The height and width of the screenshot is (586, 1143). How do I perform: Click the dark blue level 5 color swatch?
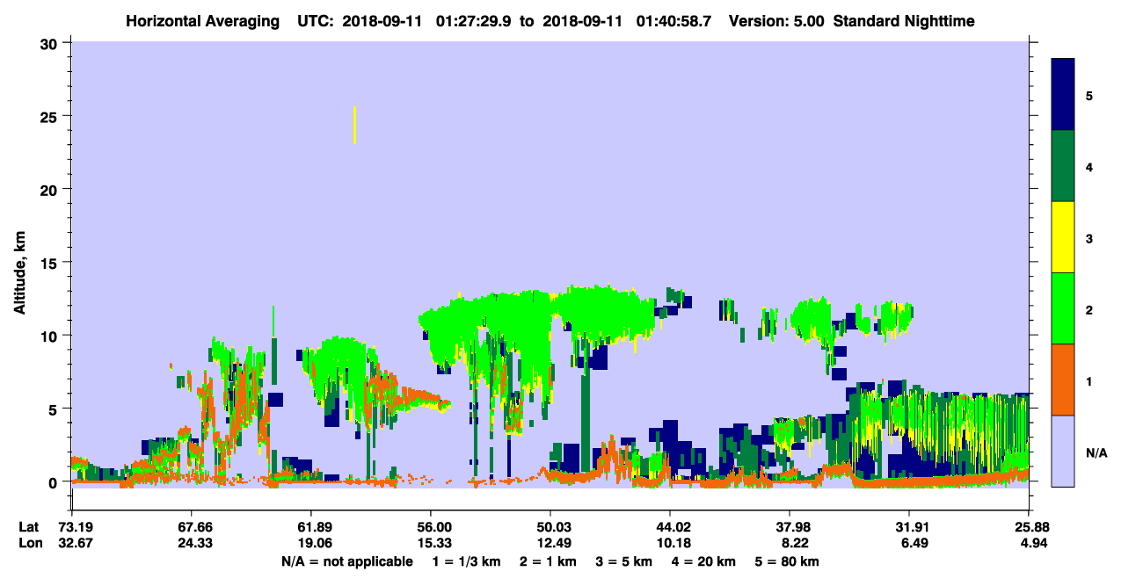click(1063, 94)
